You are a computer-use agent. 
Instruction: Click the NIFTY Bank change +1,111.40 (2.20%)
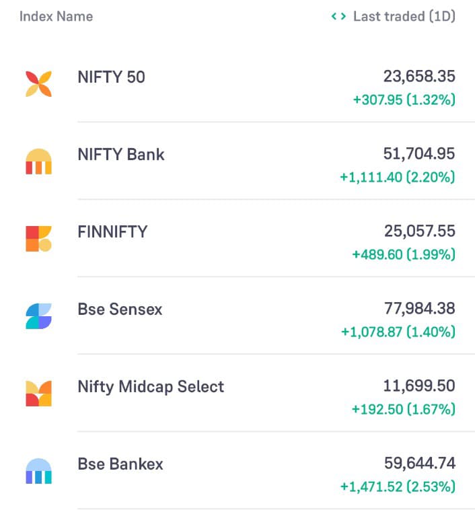(398, 178)
